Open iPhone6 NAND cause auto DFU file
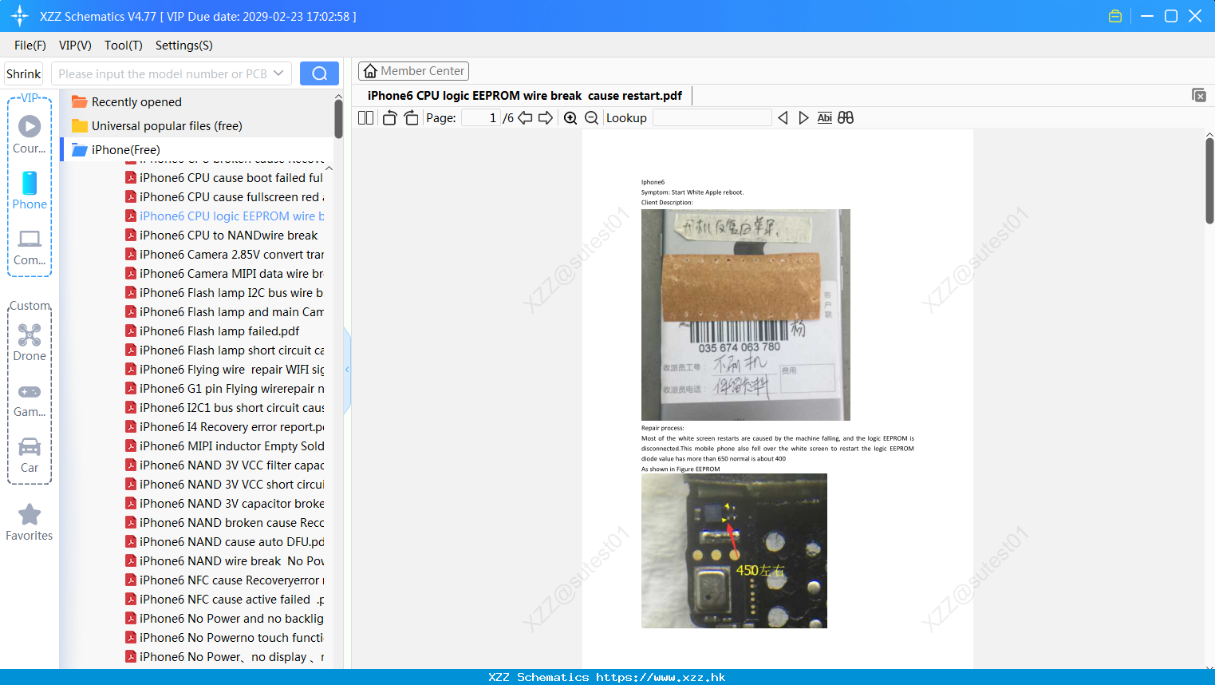Image resolution: width=1215 pixels, height=685 pixels. click(224, 542)
